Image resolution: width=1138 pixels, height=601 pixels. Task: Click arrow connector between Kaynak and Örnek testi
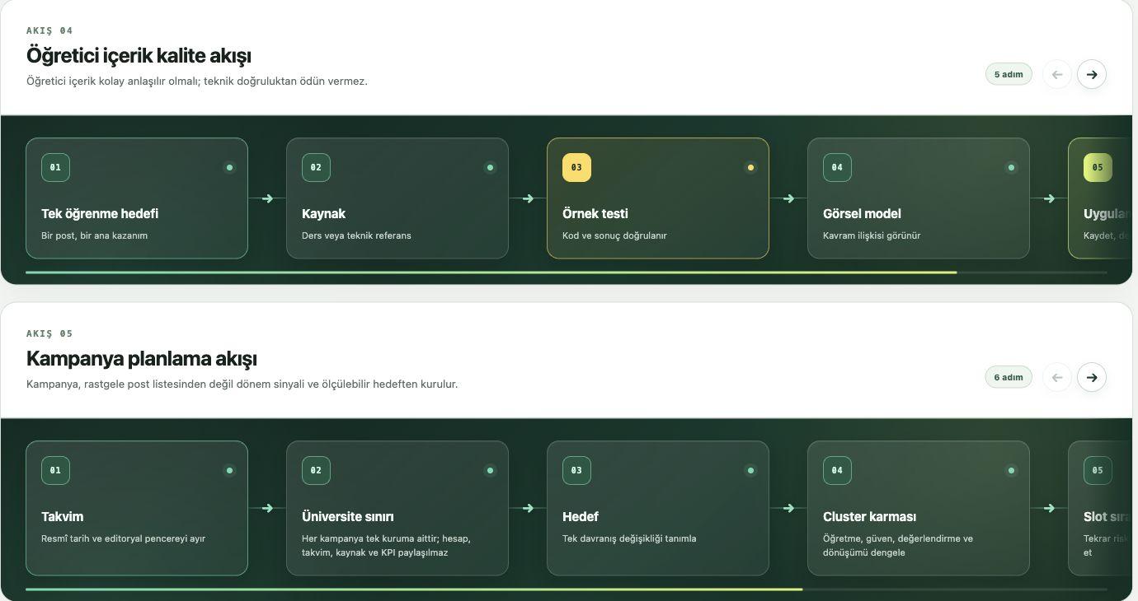(528, 198)
